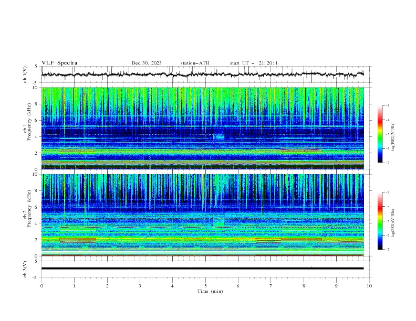The width and height of the screenshot is (416, 321).
Task: Click the ch.3 flat black trace
Action: [x=203, y=269]
